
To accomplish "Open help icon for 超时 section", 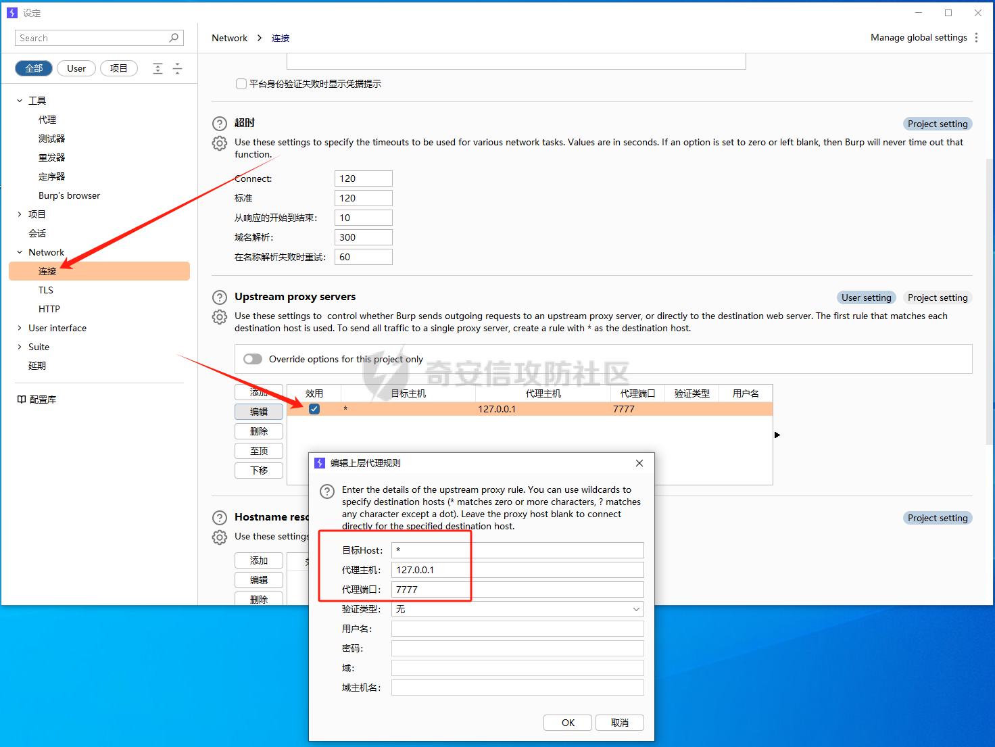I will coord(220,124).
